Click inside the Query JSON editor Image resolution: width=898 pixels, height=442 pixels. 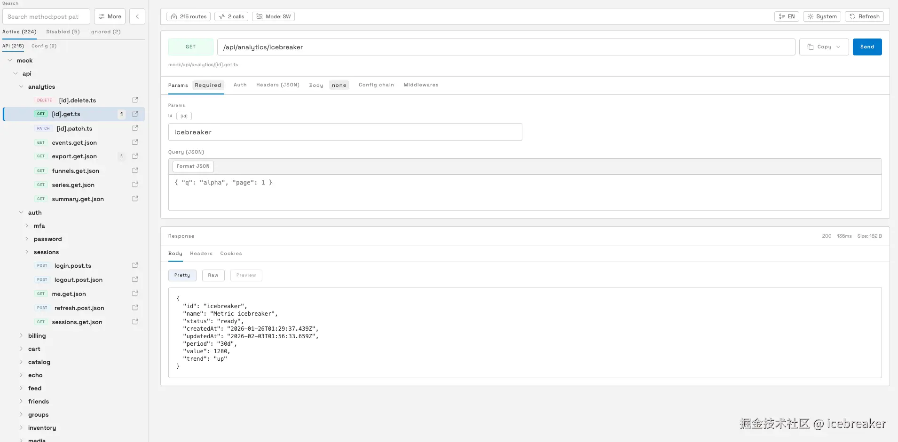pos(525,193)
